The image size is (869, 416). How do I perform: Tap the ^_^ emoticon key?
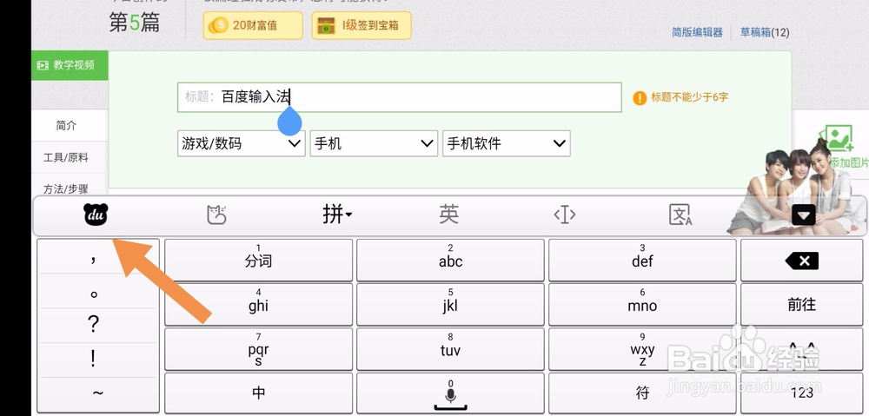(x=802, y=349)
